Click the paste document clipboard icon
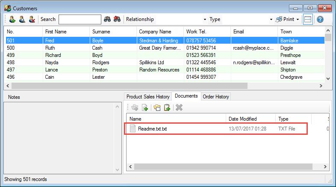The height and width of the screenshot is (187, 336). [x=167, y=108]
